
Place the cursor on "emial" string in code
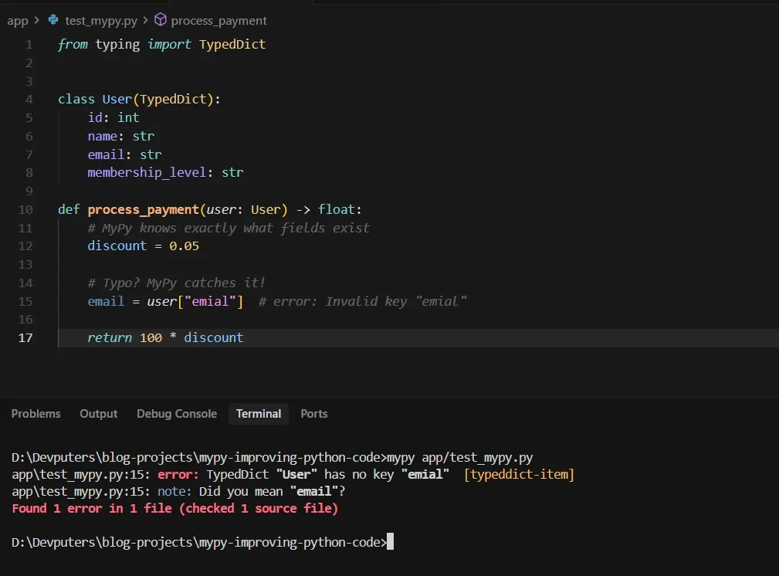click(x=210, y=301)
